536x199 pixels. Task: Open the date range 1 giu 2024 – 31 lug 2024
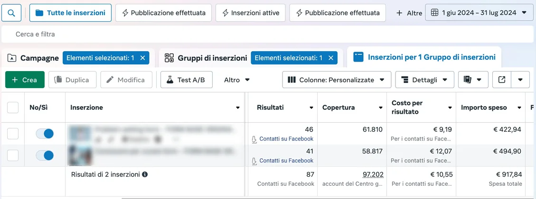[x=479, y=13]
